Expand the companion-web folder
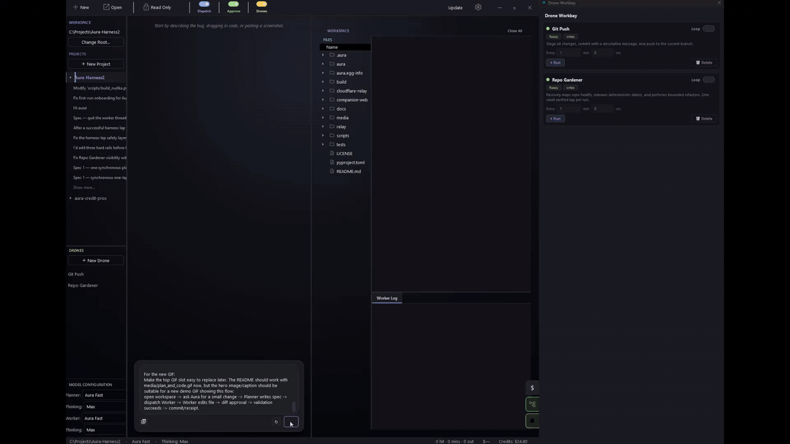The height and width of the screenshot is (444, 790). tap(323, 100)
